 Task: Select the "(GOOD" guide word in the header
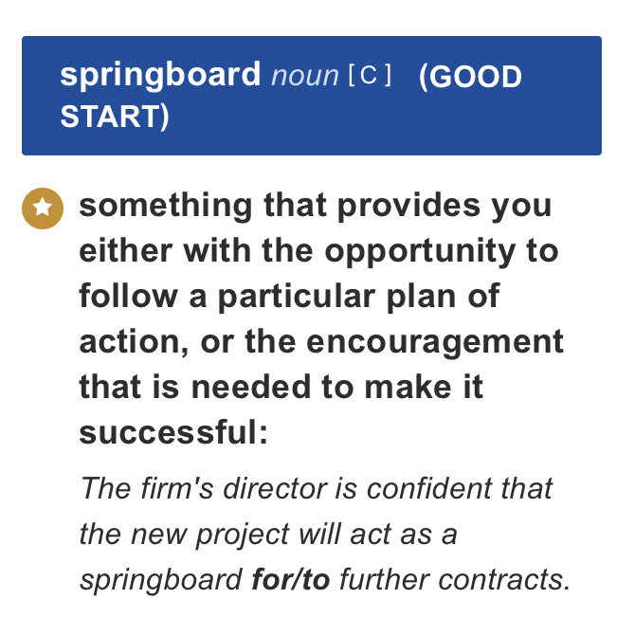(x=470, y=77)
